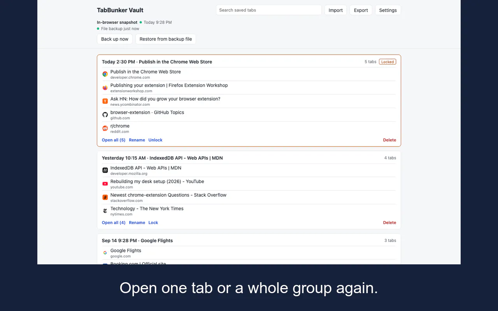Click Back up now
The image size is (498, 311).
point(115,39)
